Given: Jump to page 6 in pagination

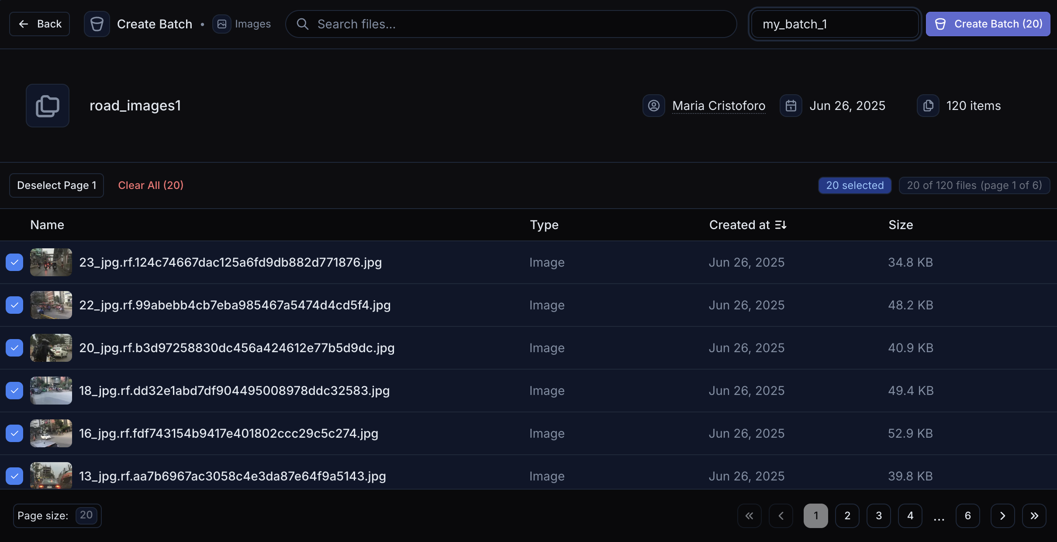Looking at the screenshot, I should click(967, 516).
